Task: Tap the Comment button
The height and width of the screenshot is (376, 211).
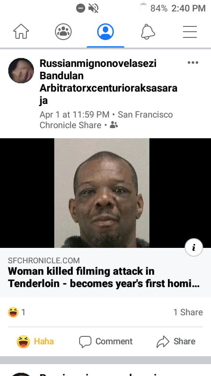Action: [105, 342]
